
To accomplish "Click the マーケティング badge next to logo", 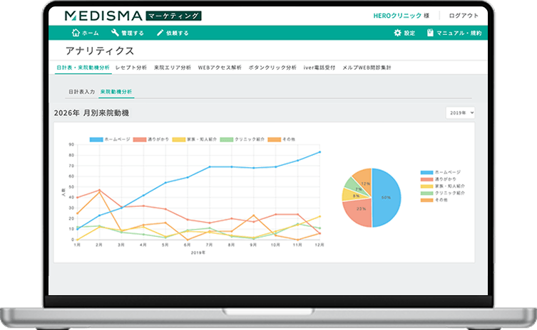I will point(173,16).
